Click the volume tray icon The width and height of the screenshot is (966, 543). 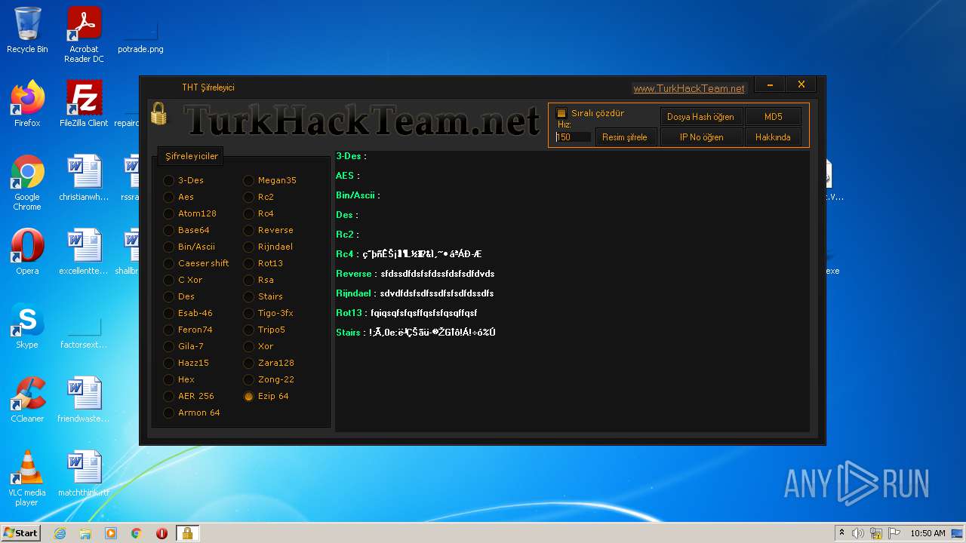(858, 533)
